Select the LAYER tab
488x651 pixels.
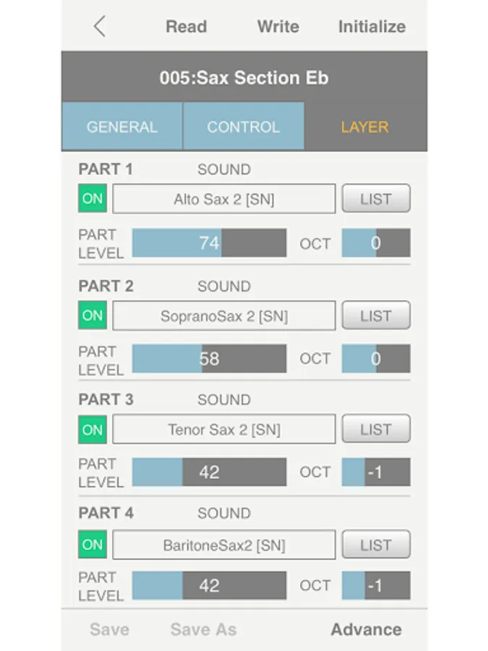click(x=365, y=126)
